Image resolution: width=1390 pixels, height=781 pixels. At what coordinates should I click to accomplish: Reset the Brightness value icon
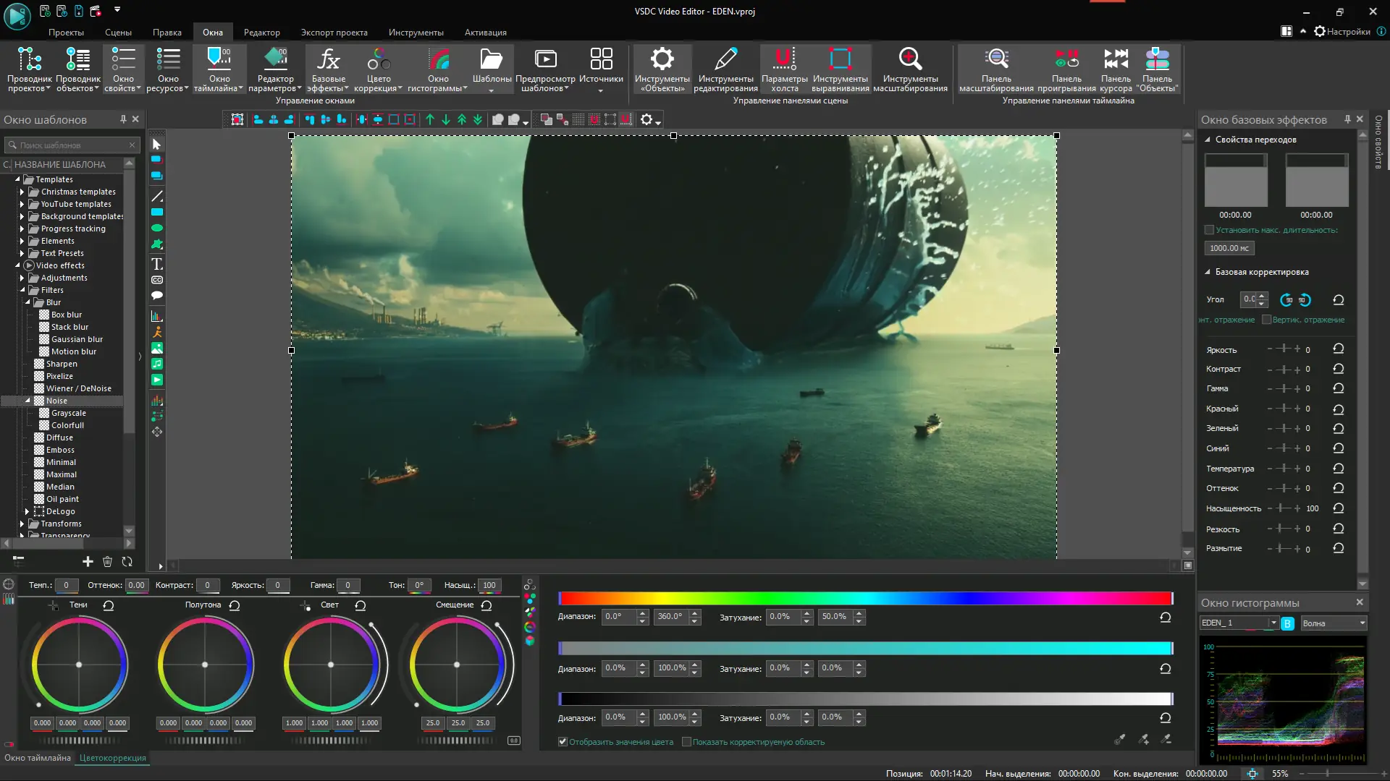click(x=1338, y=349)
